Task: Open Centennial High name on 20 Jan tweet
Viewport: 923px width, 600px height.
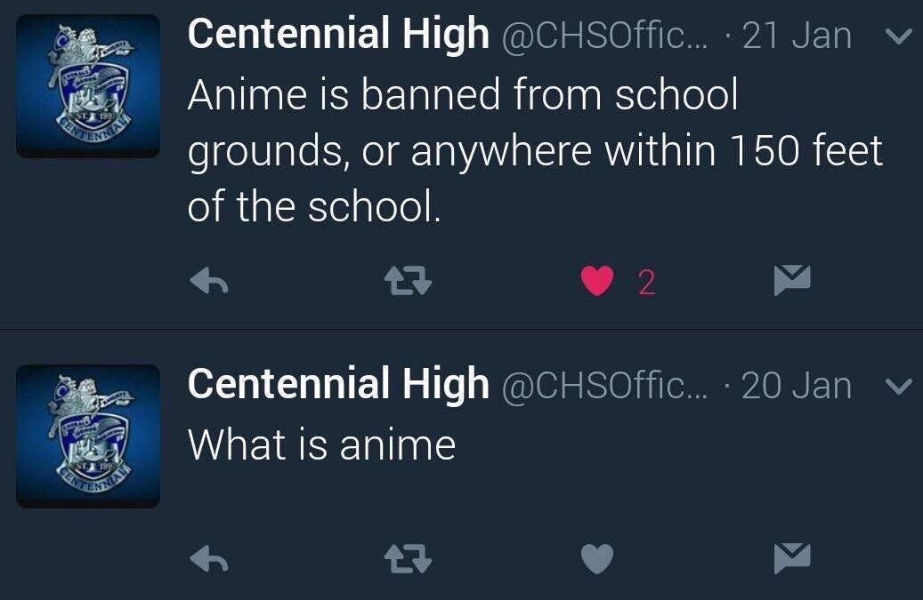Action: pyautogui.click(x=338, y=383)
